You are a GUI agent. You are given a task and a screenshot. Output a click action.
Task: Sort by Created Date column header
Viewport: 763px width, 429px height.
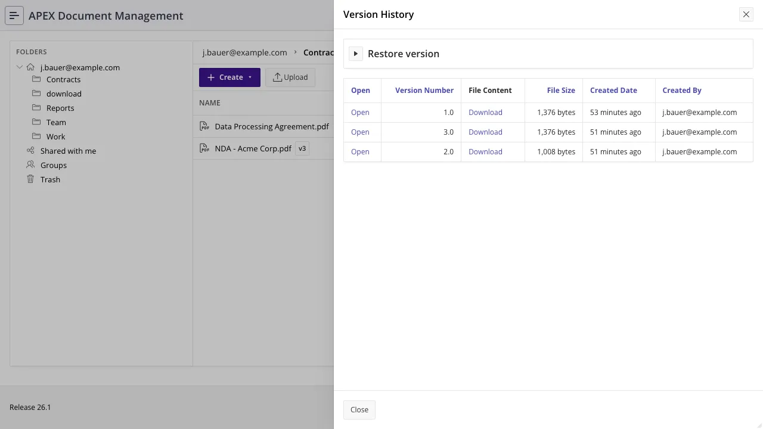(613, 91)
